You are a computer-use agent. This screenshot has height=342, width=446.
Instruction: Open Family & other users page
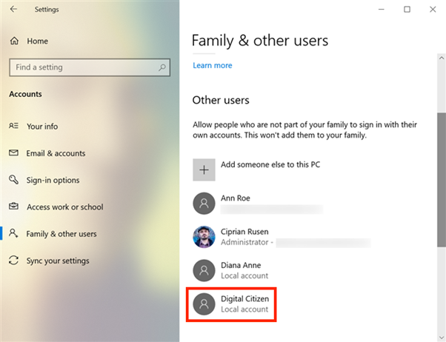61,234
